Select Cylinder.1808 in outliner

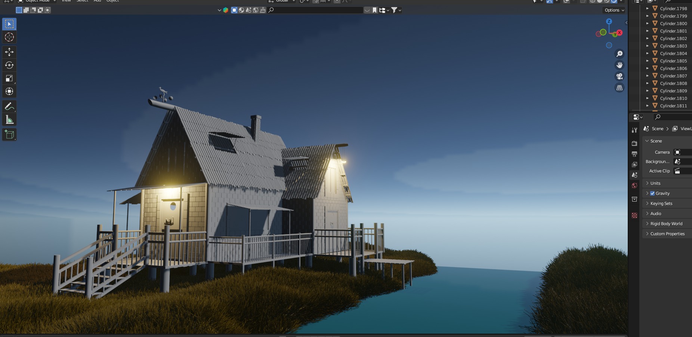[673, 83]
